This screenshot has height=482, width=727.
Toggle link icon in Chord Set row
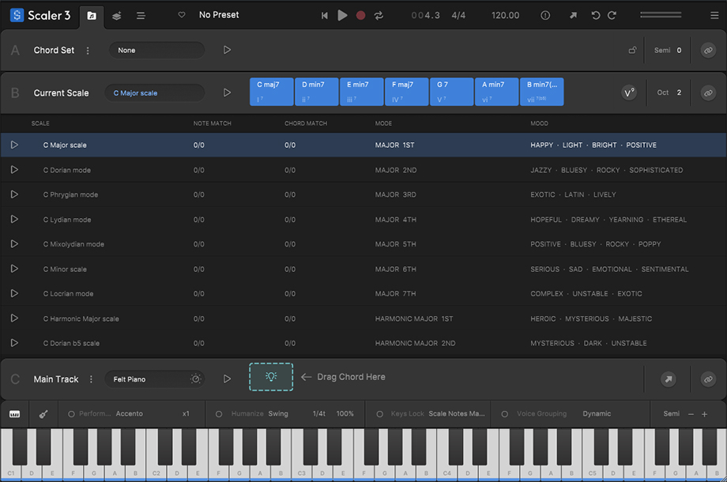tap(708, 50)
